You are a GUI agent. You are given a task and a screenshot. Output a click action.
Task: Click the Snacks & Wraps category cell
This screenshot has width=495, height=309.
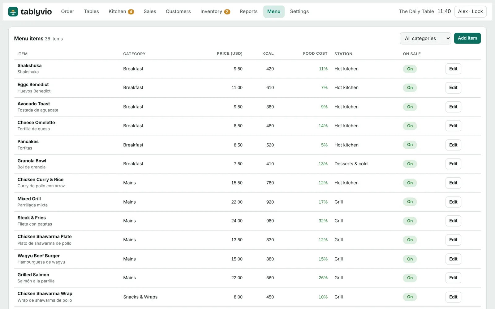point(140,297)
